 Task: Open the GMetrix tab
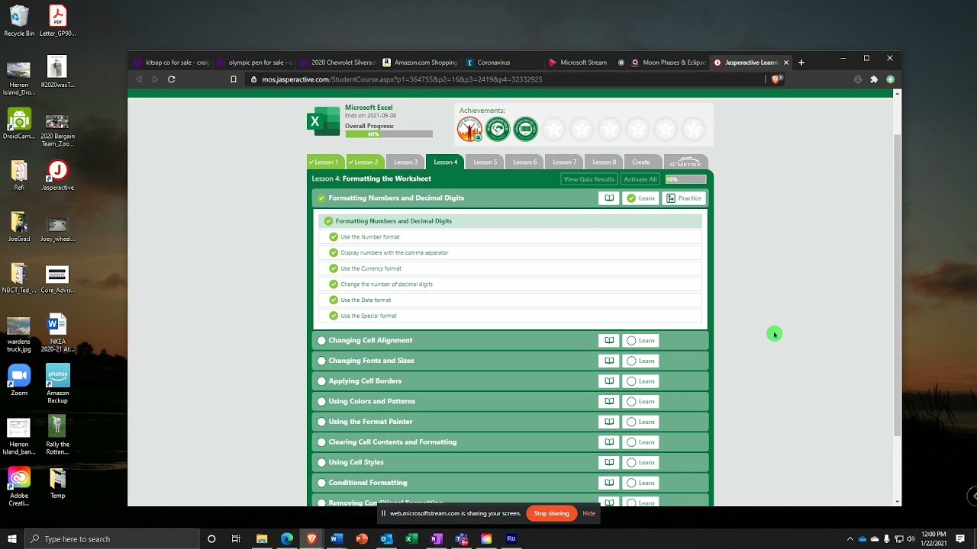point(685,162)
